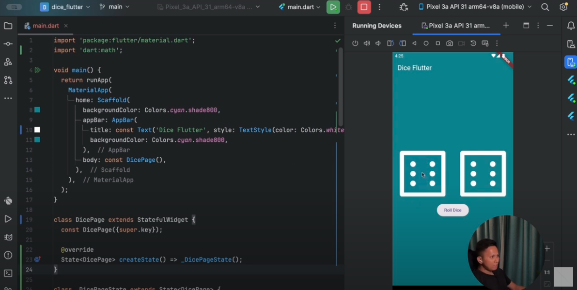This screenshot has width=577, height=290.
Task: Open the Resource Manager tool window
Action: (x=8, y=62)
